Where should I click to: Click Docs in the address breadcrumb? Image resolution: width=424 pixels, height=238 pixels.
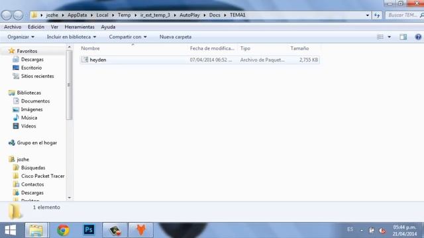[x=215, y=15]
